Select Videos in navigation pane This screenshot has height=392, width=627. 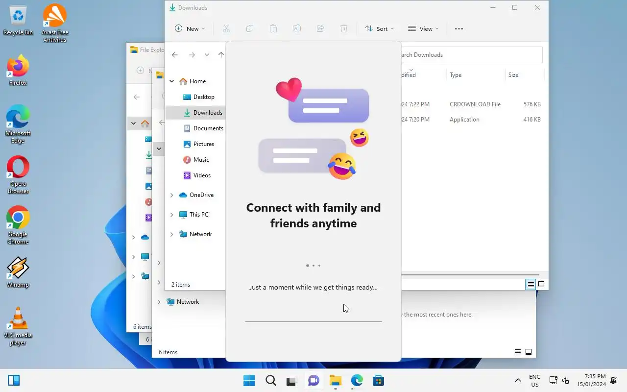tap(197, 175)
